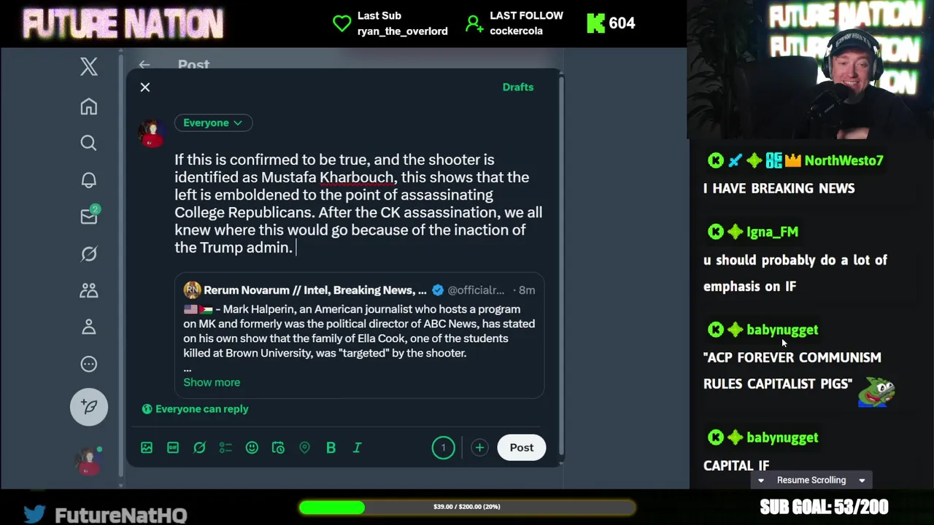Click the Last Sub heart icon
Viewport: 934px width, 525px height.
pyautogui.click(x=341, y=23)
